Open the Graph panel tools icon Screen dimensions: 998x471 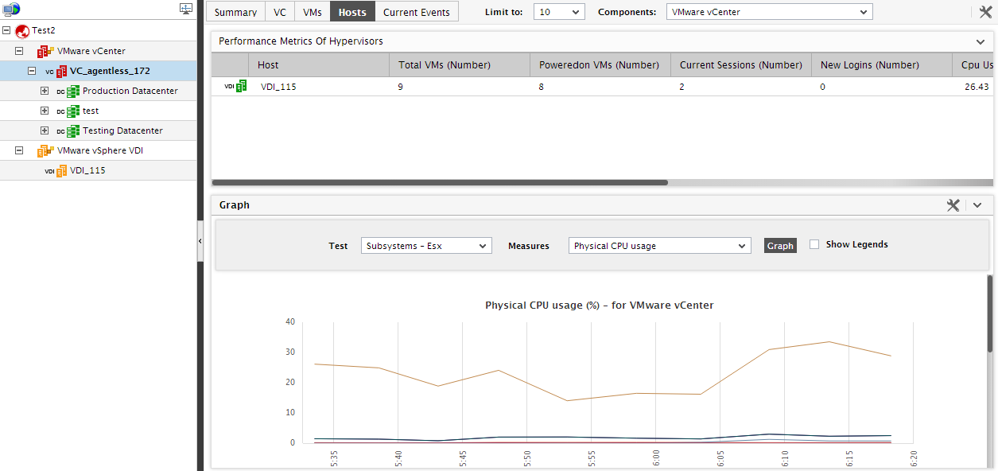953,205
